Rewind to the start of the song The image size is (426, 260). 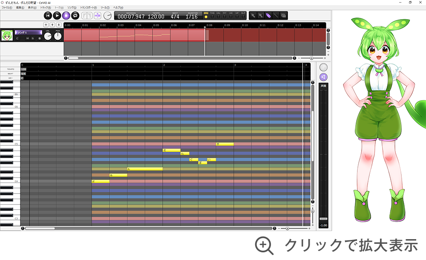pyautogui.click(x=48, y=16)
